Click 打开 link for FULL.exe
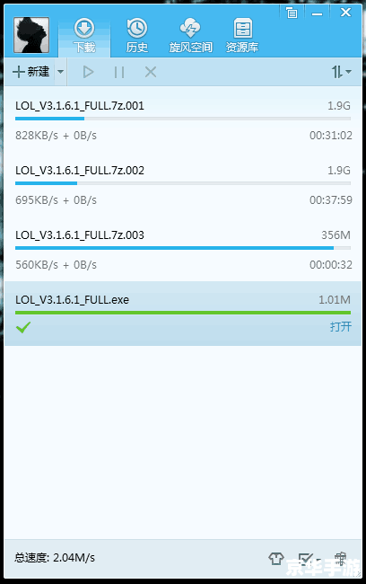This screenshot has width=366, height=584. point(340,327)
